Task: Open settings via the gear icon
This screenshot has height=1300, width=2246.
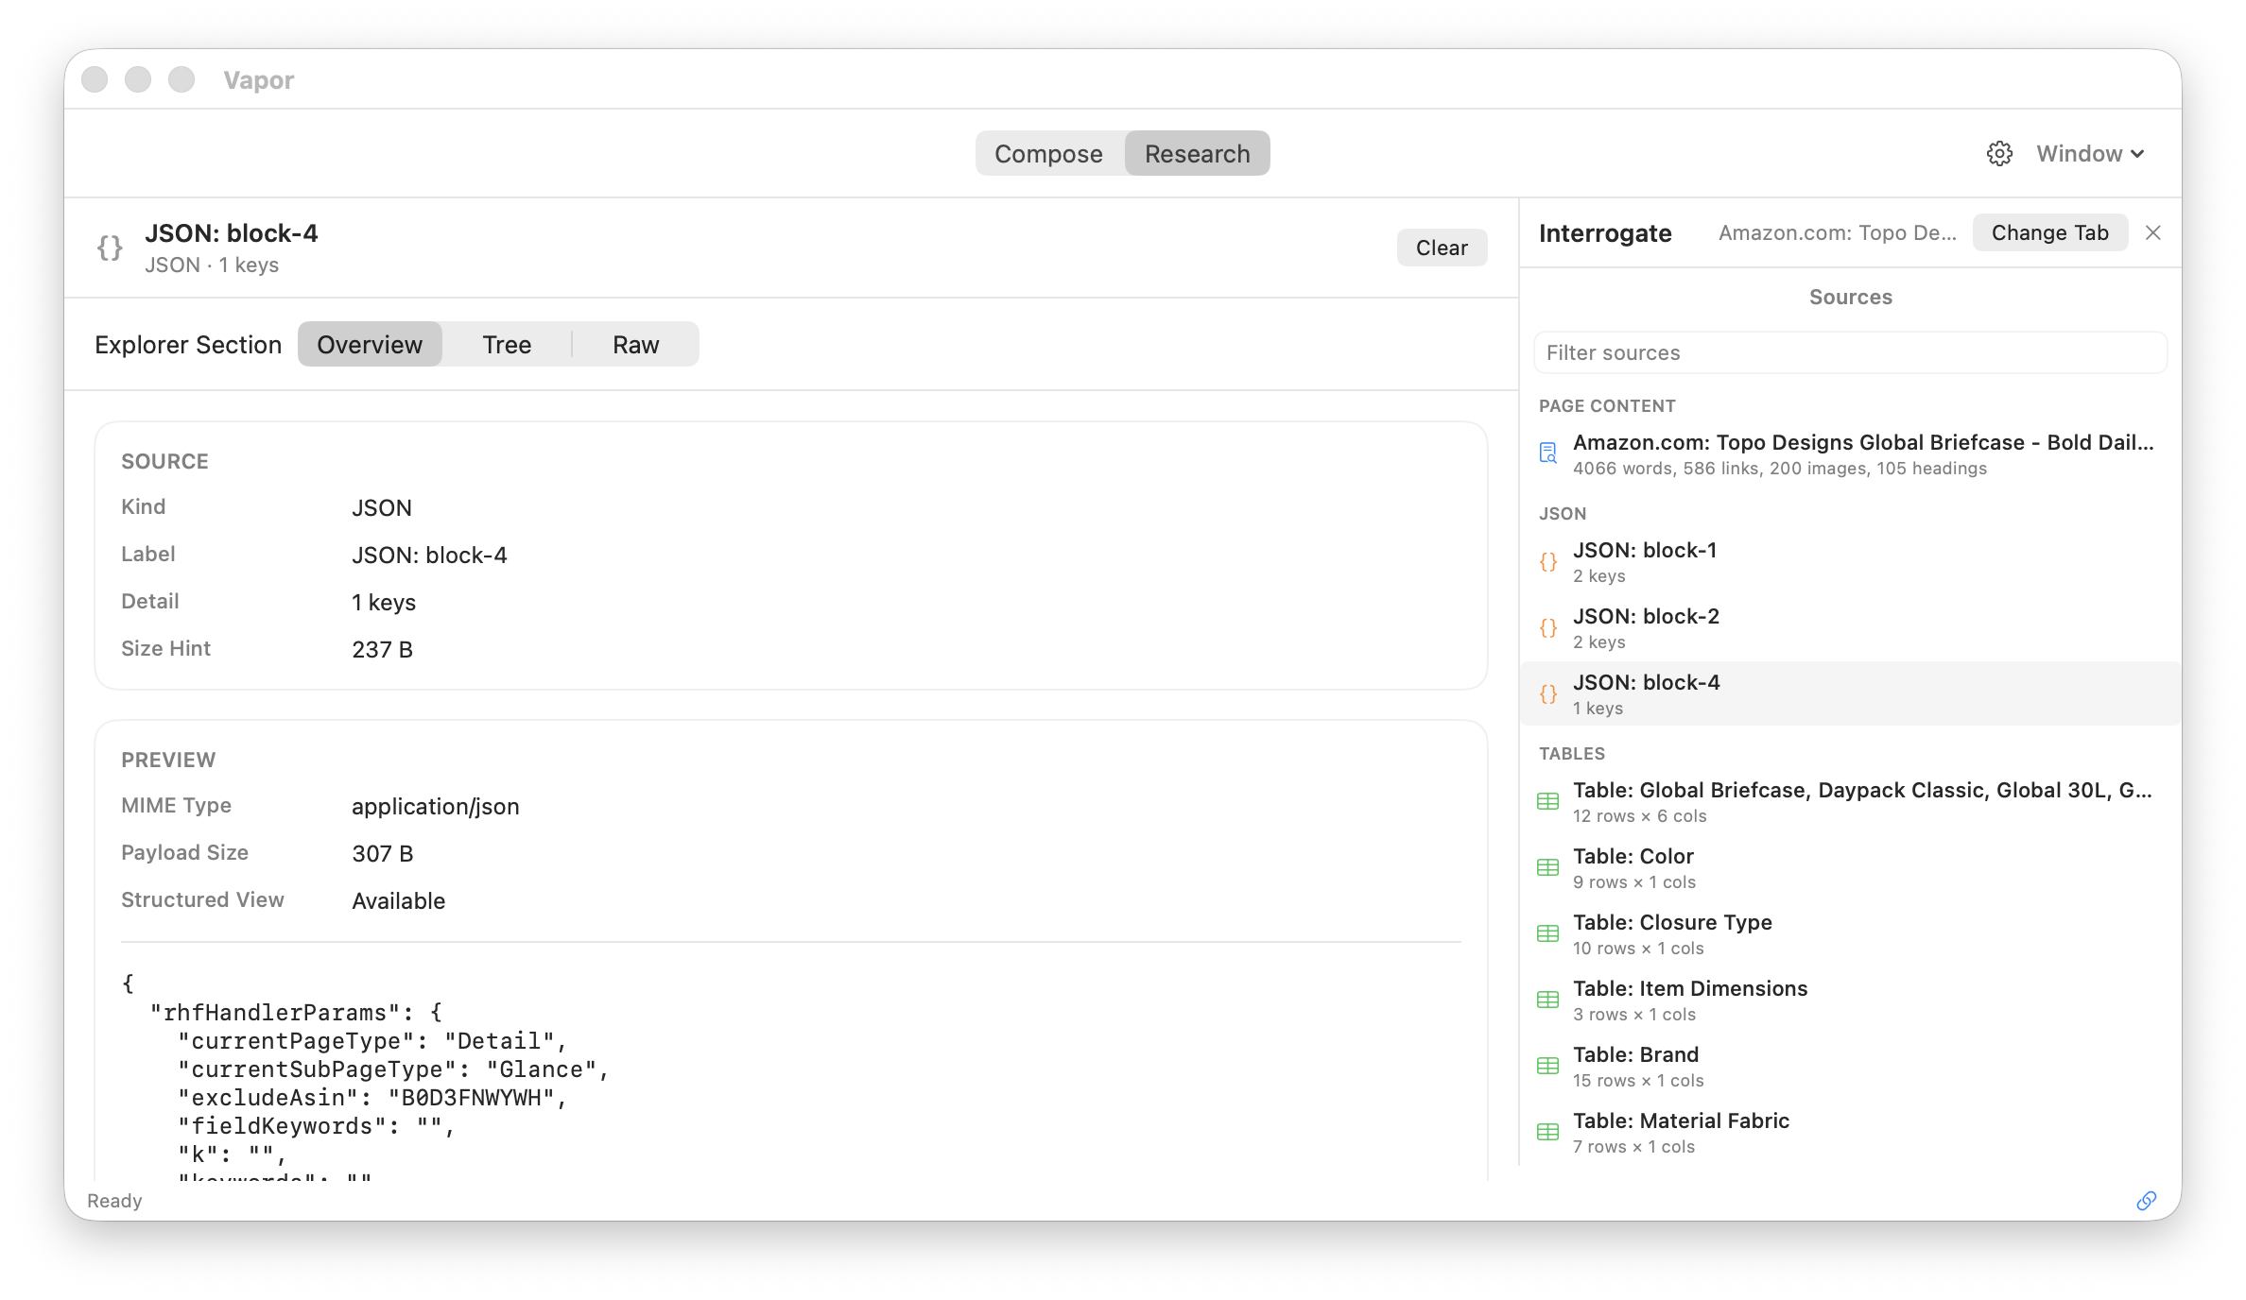Action: tap(2000, 153)
